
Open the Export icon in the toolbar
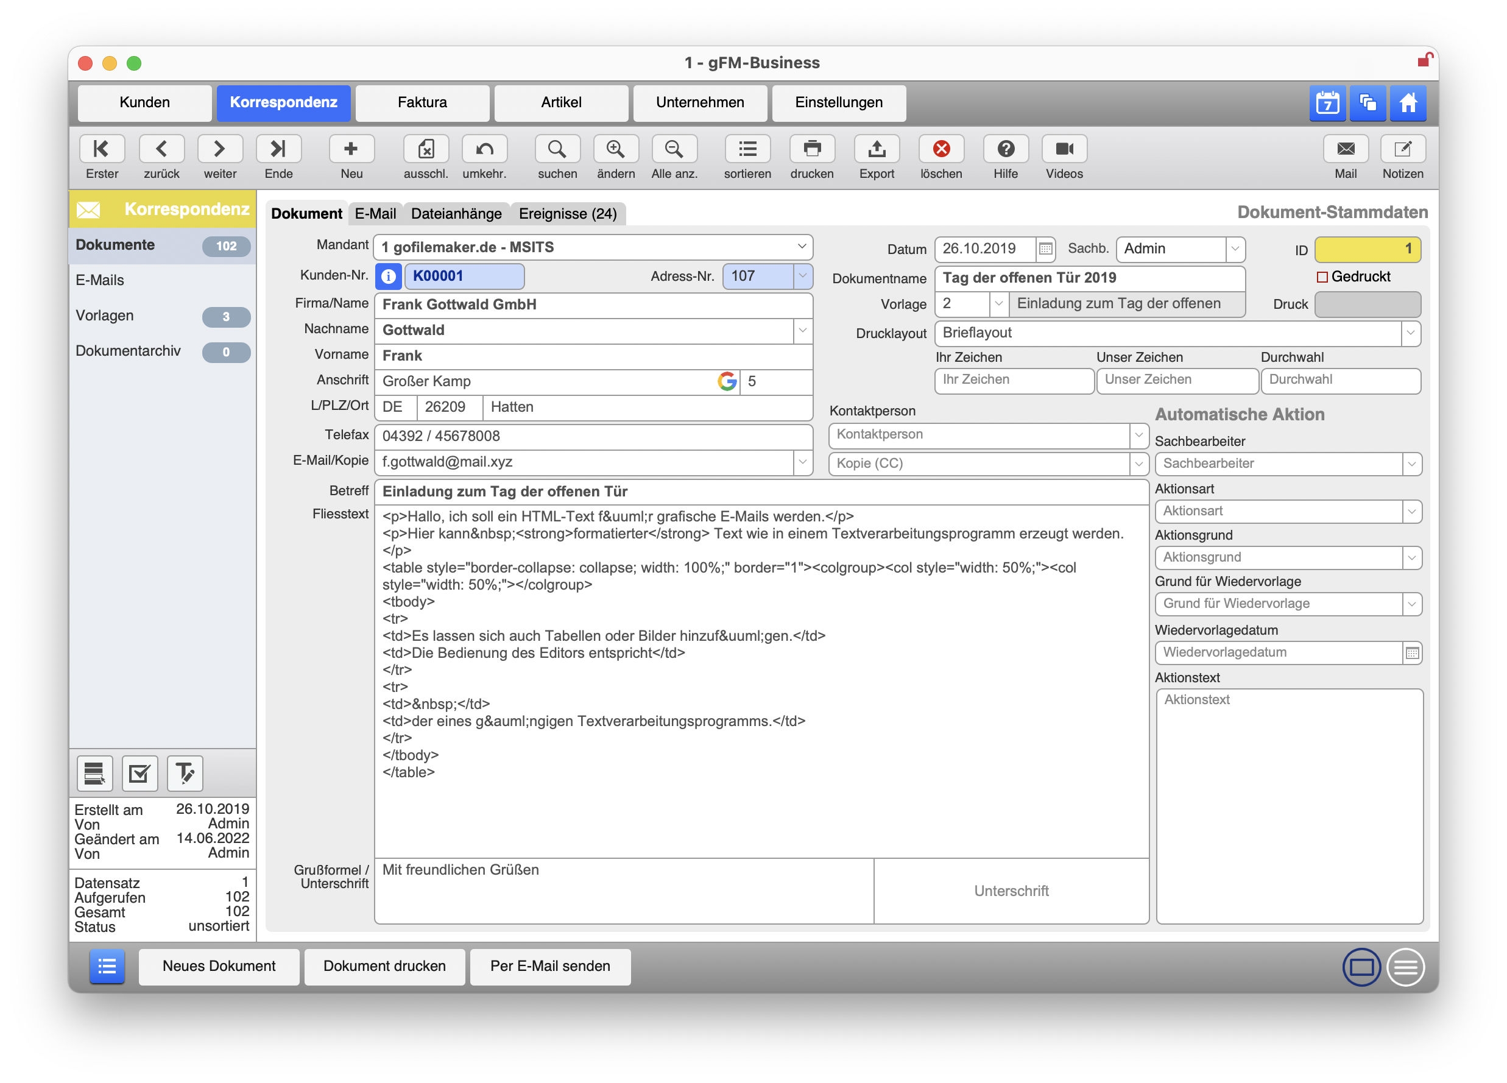(876, 149)
